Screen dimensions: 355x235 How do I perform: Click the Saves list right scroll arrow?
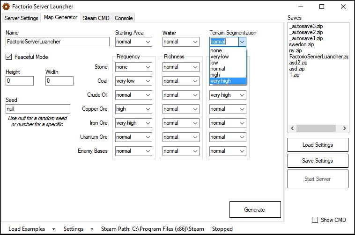coord(344,128)
